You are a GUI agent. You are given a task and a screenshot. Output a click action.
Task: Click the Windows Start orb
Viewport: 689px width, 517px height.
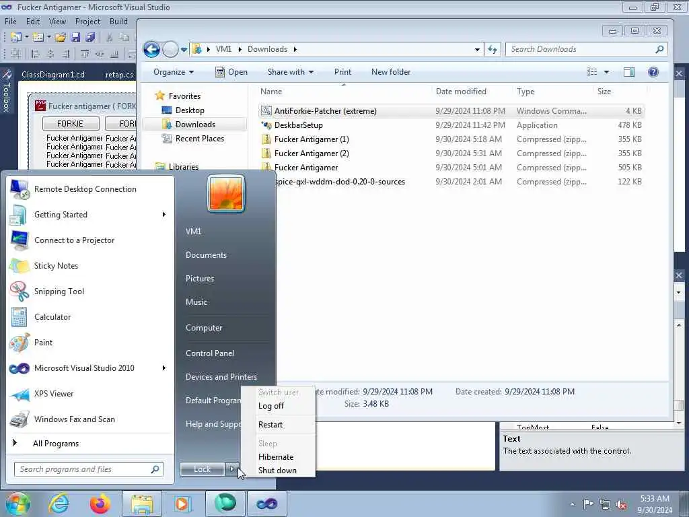[18, 504]
